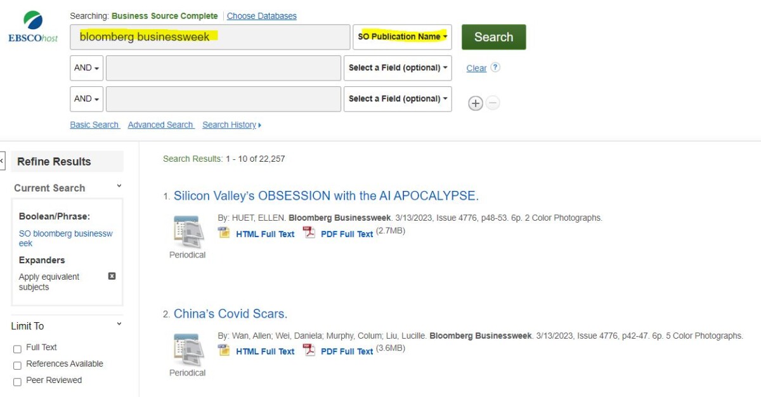761x397 pixels.
Task: Open the Choose Databases link
Action: 261,16
